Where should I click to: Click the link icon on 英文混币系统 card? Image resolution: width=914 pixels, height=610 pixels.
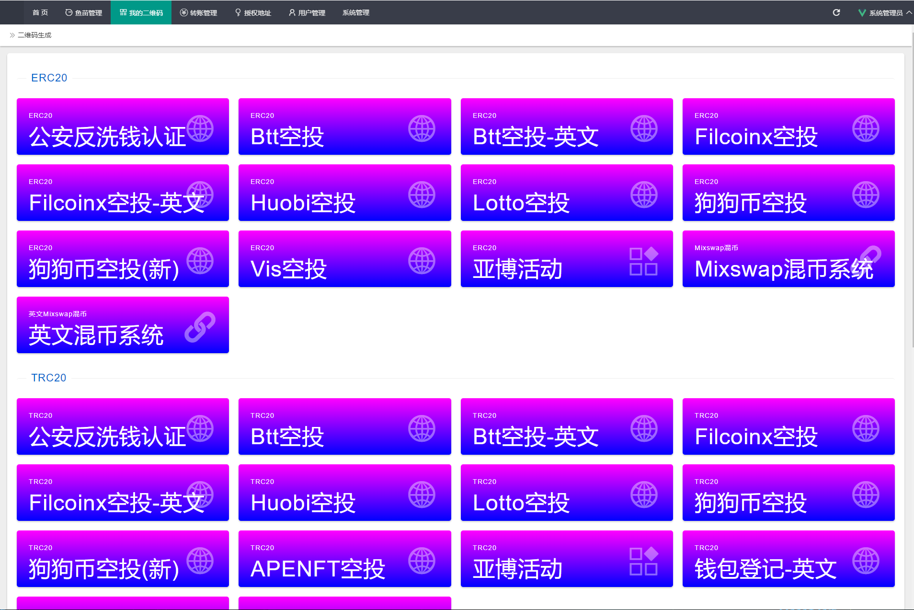click(x=201, y=326)
